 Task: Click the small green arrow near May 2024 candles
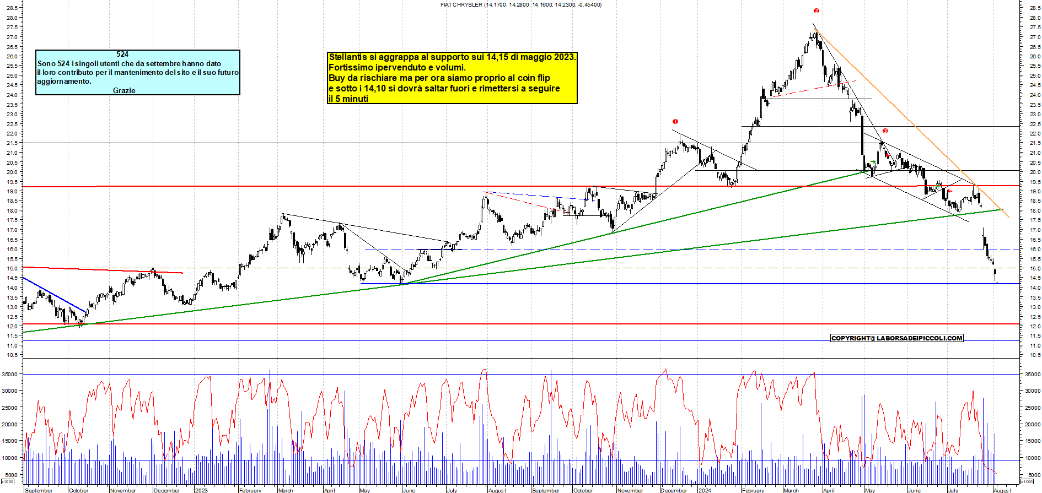click(x=873, y=162)
